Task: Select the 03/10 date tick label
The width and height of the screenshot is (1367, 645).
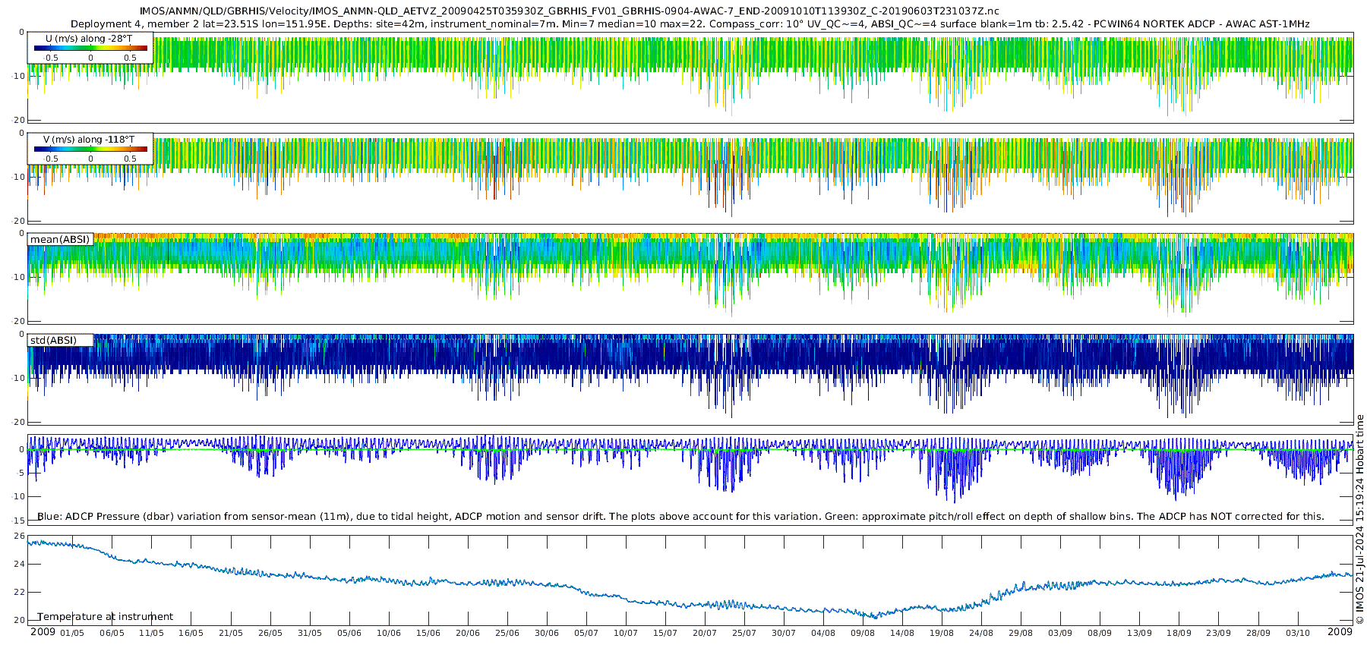Action: point(1297,633)
